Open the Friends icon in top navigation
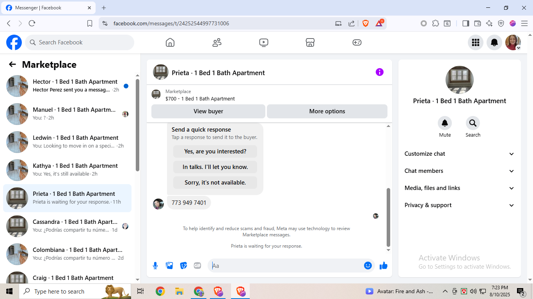The height and width of the screenshot is (299, 533). click(x=217, y=42)
